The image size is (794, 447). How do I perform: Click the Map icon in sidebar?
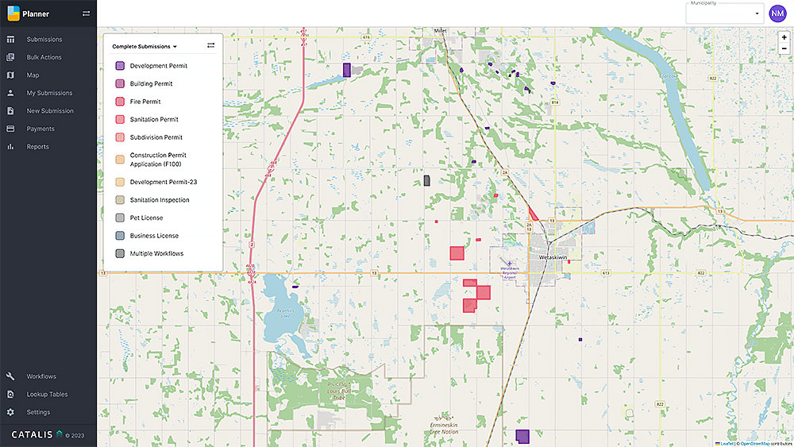pyautogui.click(x=10, y=75)
